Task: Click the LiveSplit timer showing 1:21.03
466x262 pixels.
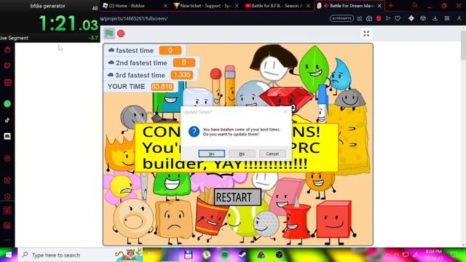Action: [68, 23]
